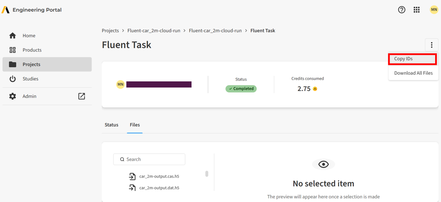Click the magnifier icon in the search box
The height and width of the screenshot is (202, 441).
pyautogui.click(x=122, y=159)
